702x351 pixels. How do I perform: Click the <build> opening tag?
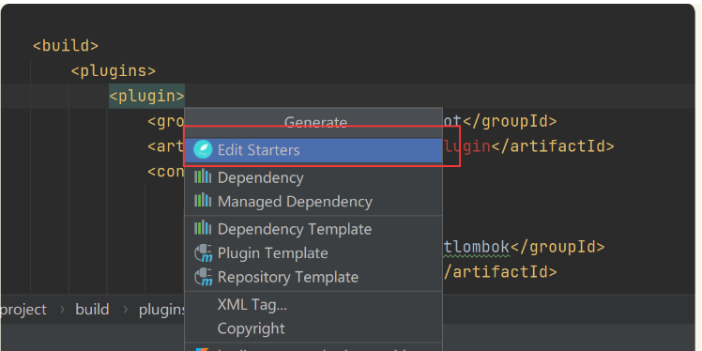pyautogui.click(x=66, y=46)
